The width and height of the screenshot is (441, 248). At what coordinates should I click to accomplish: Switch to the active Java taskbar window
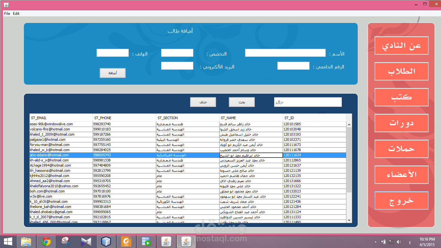point(186,242)
